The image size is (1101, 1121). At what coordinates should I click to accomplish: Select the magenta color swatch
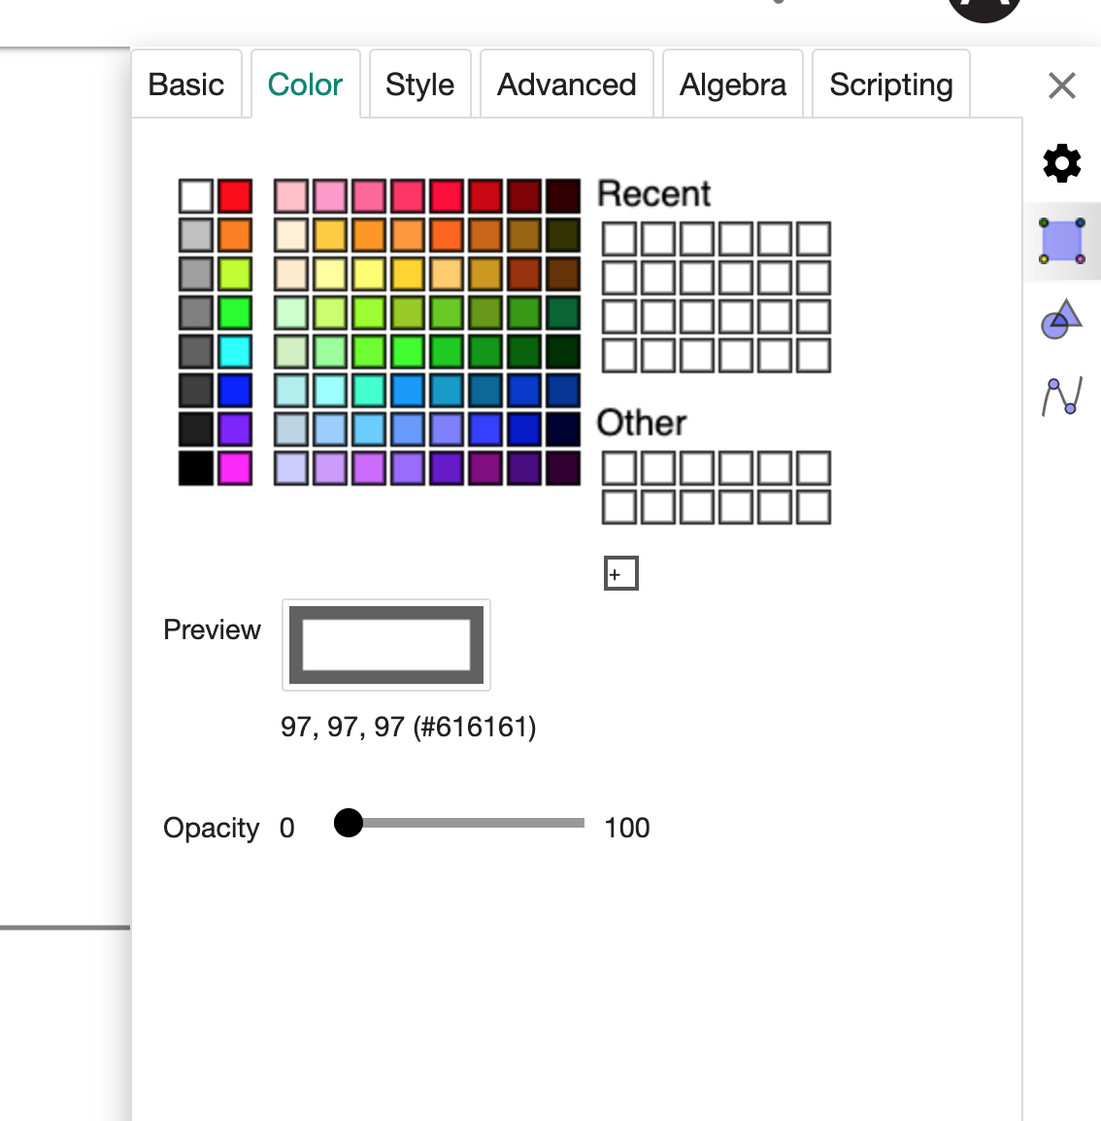pyautogui.click(x=235, y=468)
